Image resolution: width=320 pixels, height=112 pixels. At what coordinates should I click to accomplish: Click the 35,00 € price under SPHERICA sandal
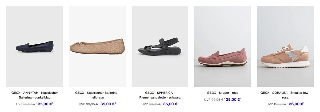(x=170, y=104)
